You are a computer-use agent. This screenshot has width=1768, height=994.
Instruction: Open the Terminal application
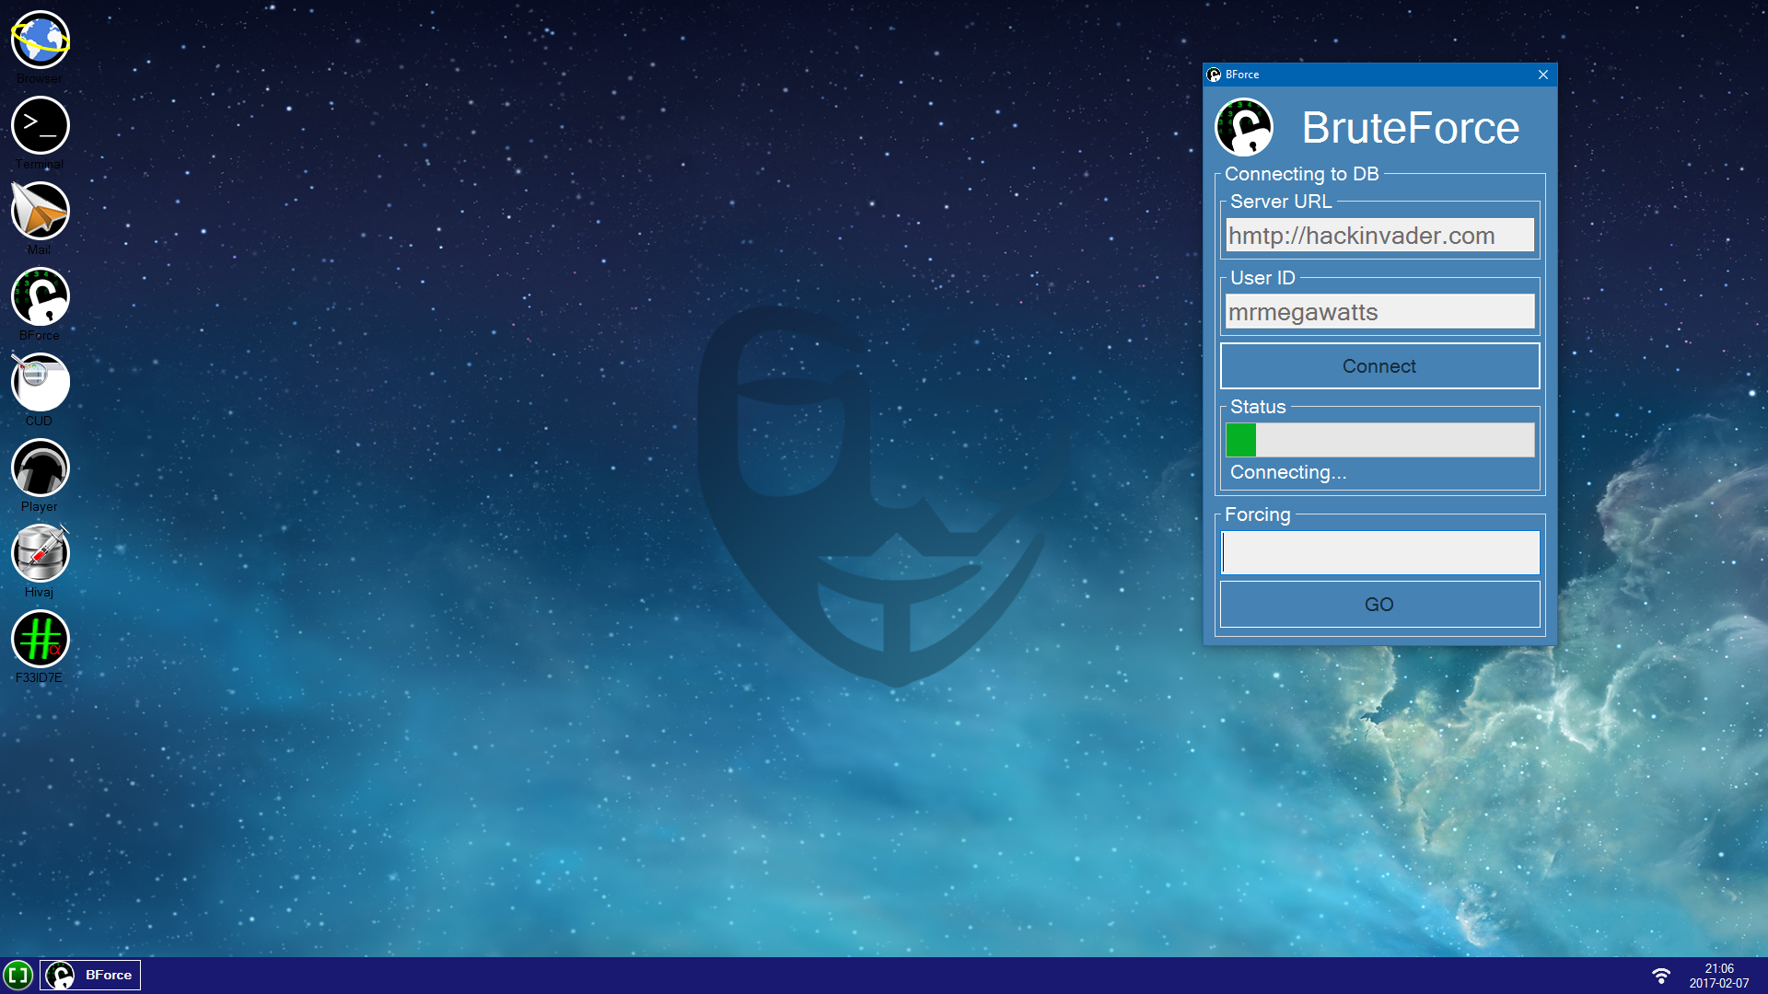point(39,125)
